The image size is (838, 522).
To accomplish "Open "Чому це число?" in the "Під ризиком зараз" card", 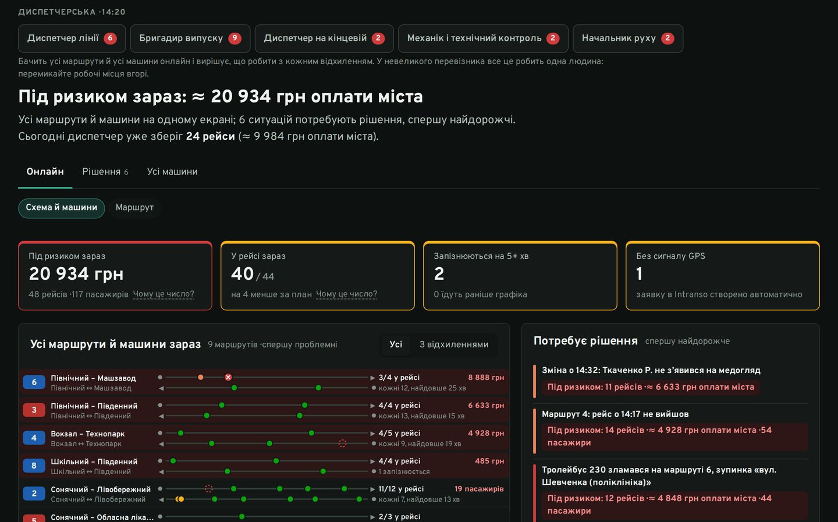I will tap(164, 294).
